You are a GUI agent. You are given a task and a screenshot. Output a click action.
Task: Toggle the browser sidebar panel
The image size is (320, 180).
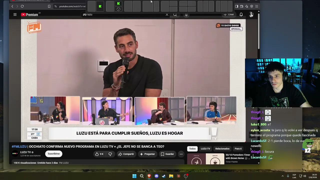click(x=236, y=6)
